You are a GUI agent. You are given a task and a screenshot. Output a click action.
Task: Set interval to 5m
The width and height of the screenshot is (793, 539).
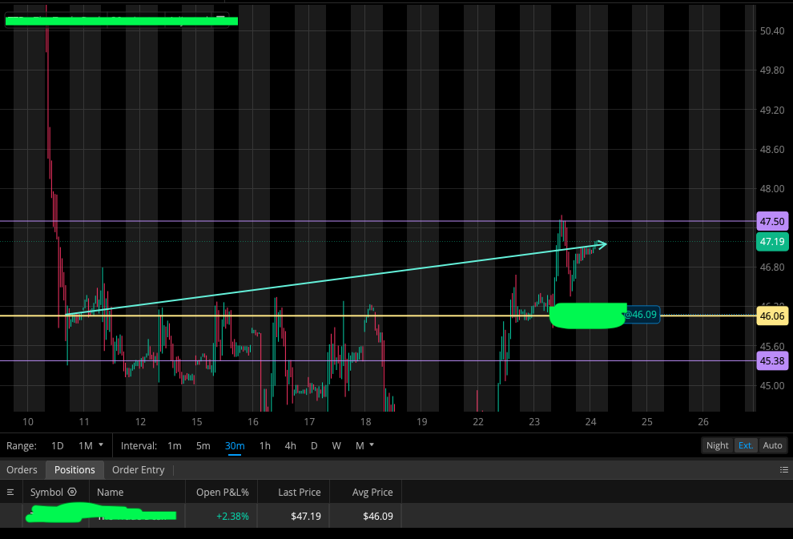coord(203,445)
